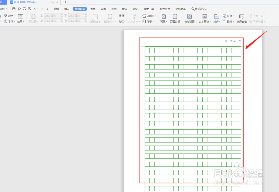Click the top margin 上 input field
The width and height of the screenshot is (279, 192).
pyautogui.click(x=53, y=16)
